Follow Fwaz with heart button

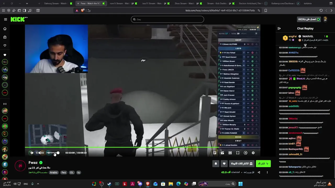[224, 164]
